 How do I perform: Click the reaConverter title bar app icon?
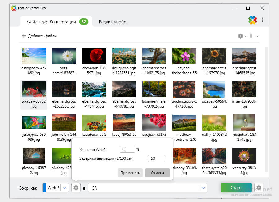(14, 8)
